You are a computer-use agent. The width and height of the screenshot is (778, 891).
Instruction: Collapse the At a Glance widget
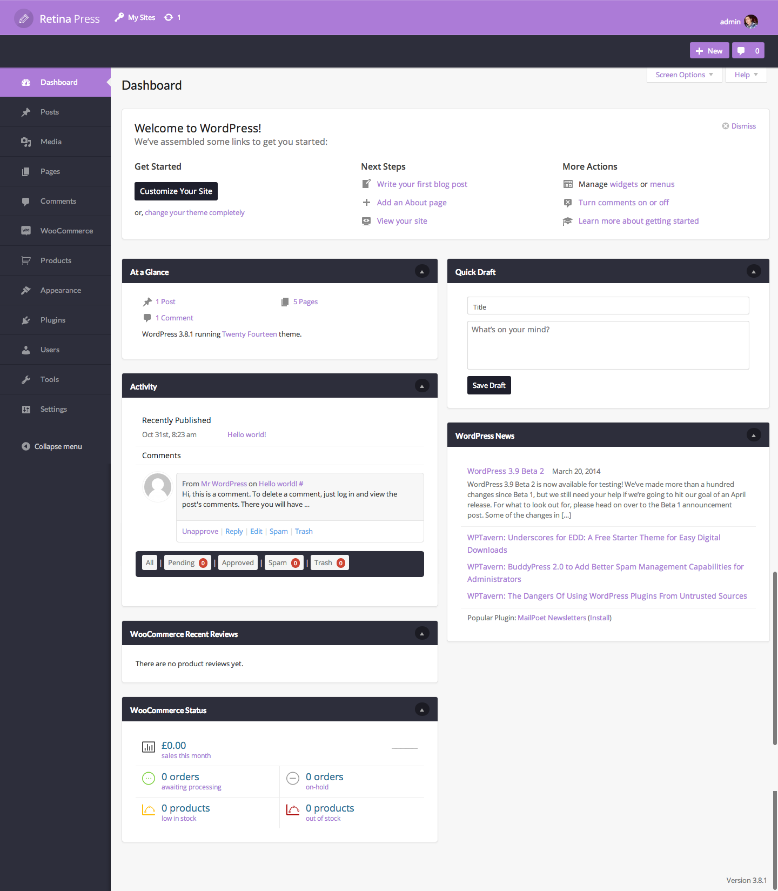click(x=422, y=271)
